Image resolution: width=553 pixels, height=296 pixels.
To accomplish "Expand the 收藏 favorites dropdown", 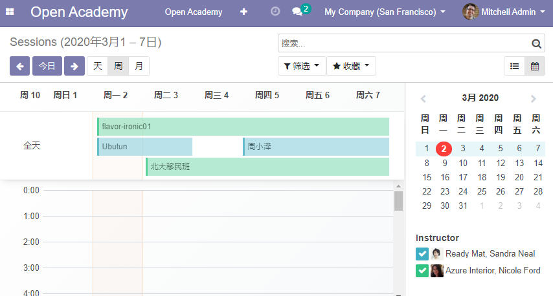I will point(351,66).
